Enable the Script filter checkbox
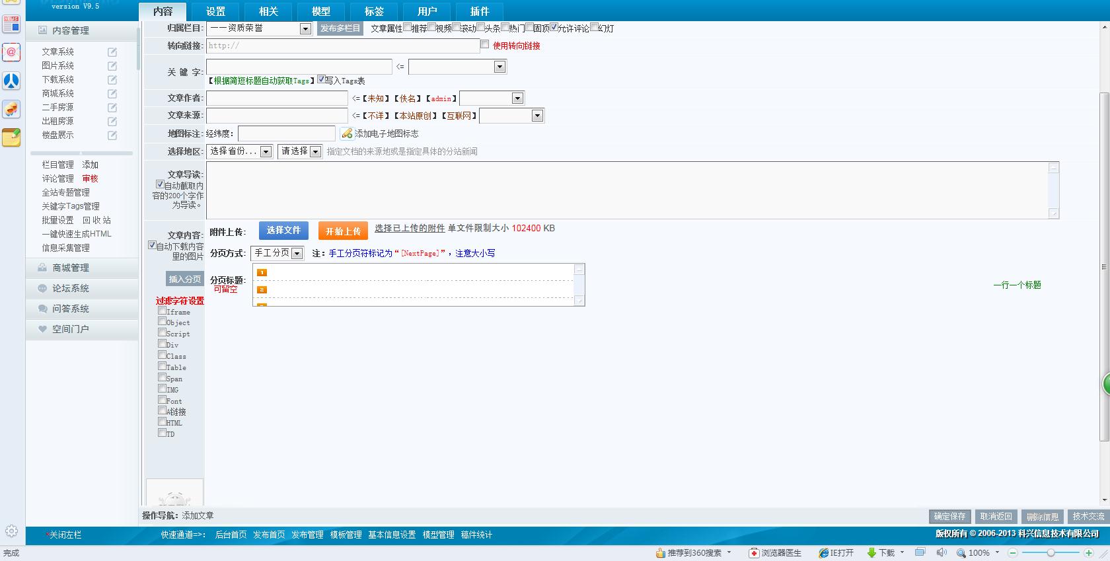The image size is (1110, 561). (x=162, y=332)
